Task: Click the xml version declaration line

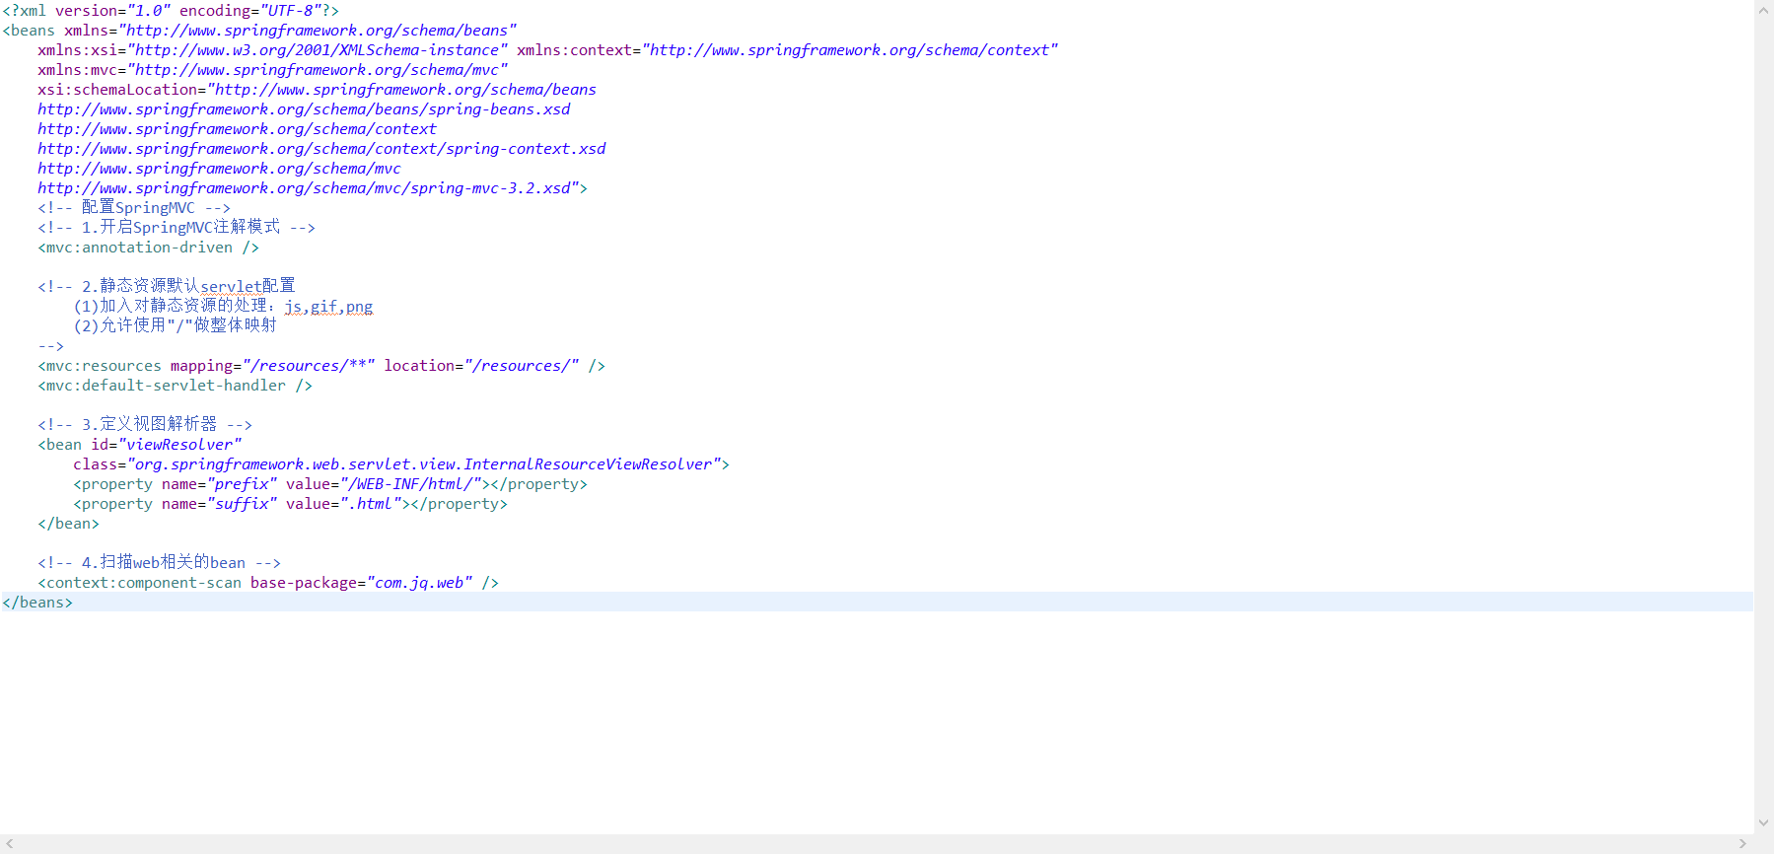Action: (x=171, y=11)
